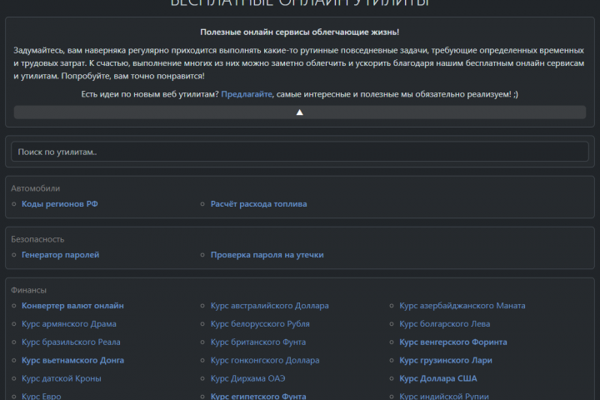Viewport: 600px width, 400px height.
Task: Select Курс вьетнамского Донга
Action: 72,361
